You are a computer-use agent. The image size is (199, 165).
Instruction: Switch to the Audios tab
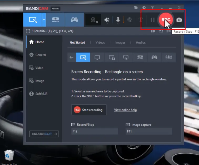click(x=141, y=42)
